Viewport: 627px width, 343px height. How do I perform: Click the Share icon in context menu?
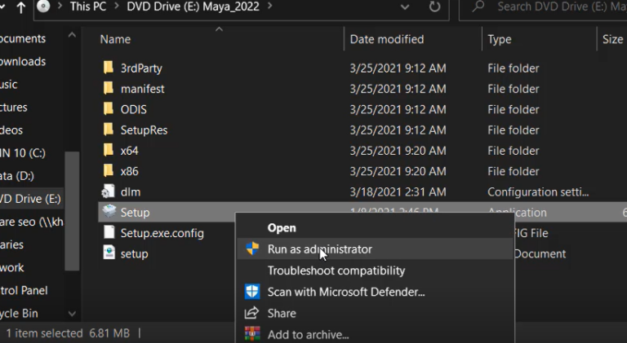click(x=252, y=313)
